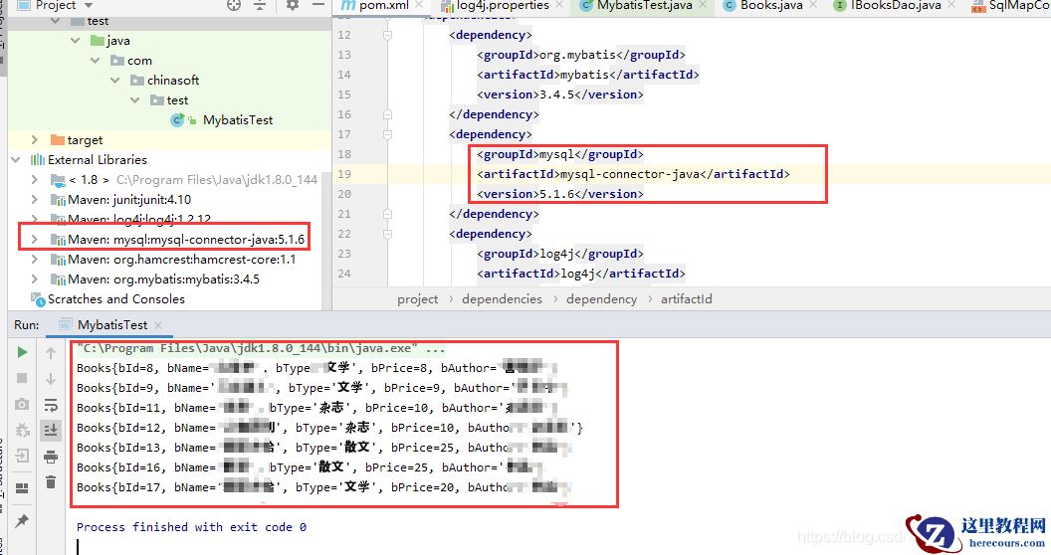Collapse the inner test package under chinasoft
The width and height of the screenshot is (1051, 555).
tap(135, 100)
